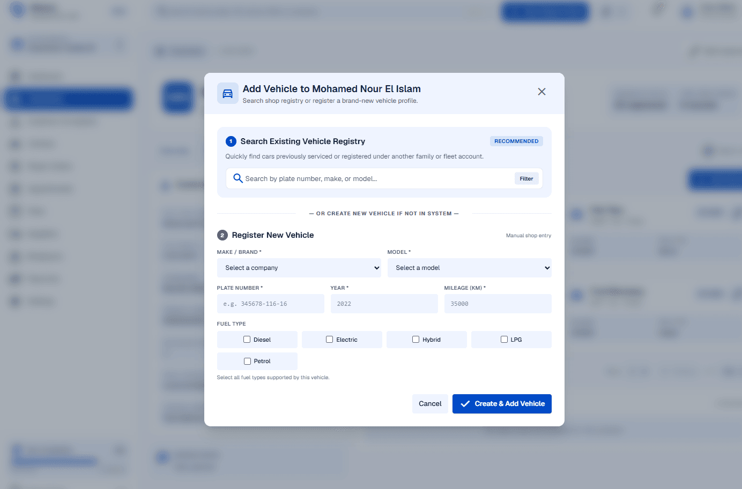The height and width of the screenshot is (489, 742).
Task: Click the magnifier icon in registry search
Action: click(x=238, y=178)
